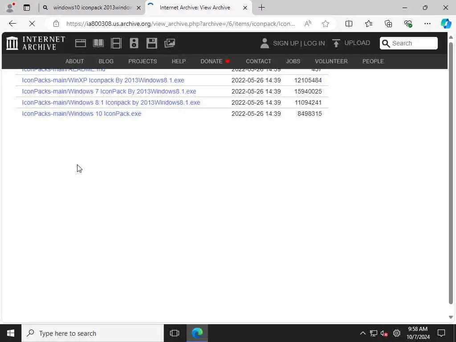Show hidden system tray icons
Viewport: 456px width, 342px height.
coord(362,333)
